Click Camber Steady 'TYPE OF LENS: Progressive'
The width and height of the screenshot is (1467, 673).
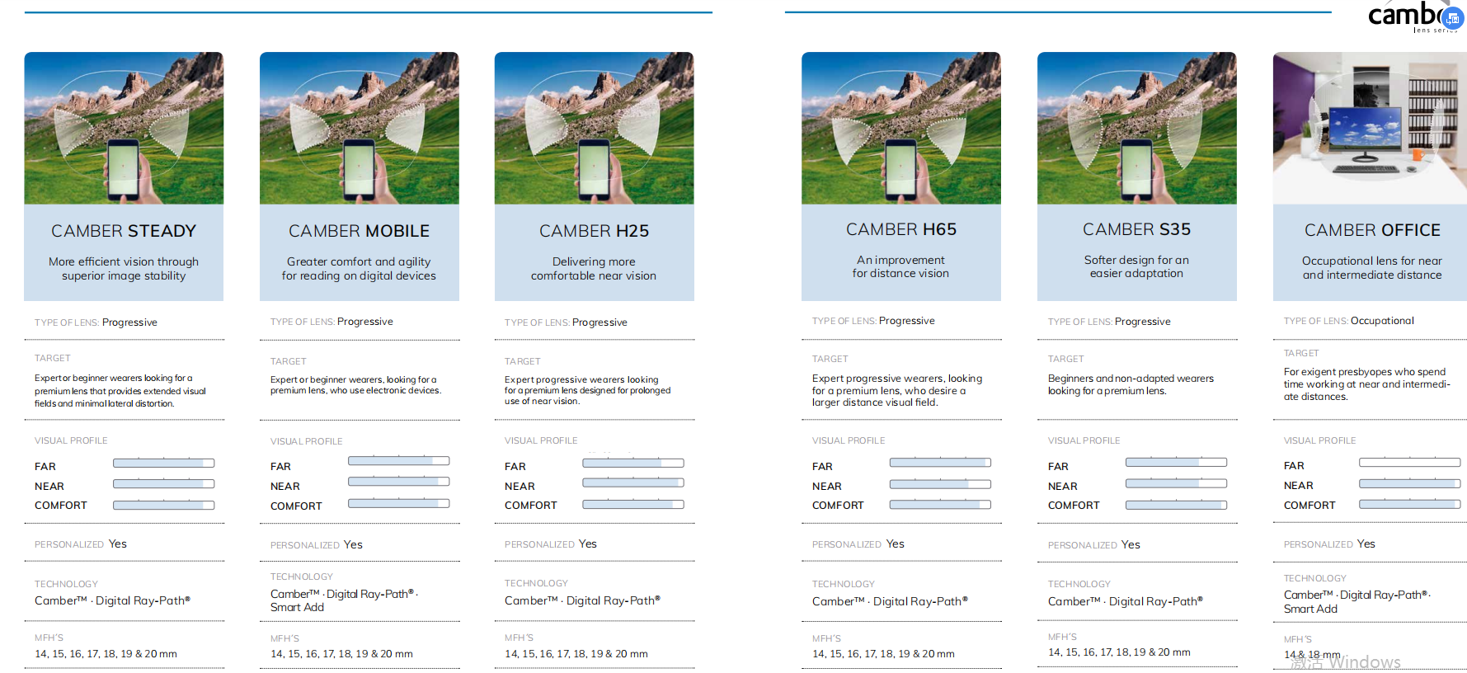pos(96,322)
